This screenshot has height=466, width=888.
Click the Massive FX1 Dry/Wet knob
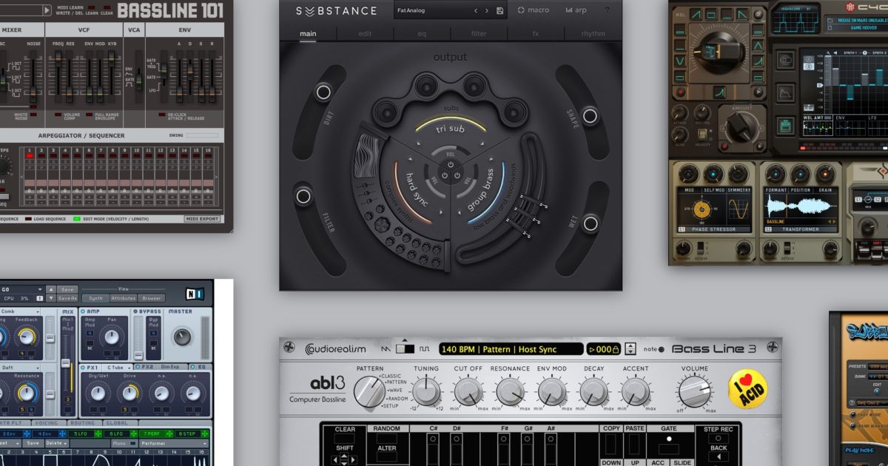pos(98,392)
